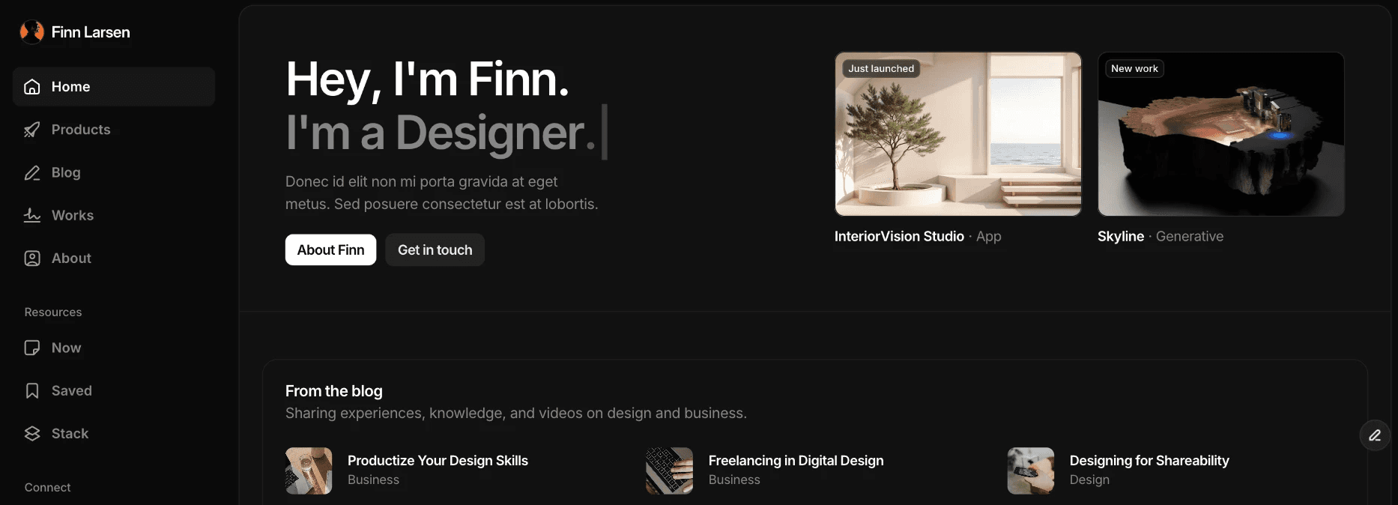Select the Now resource link
This screenshot has width=1398, height=505.
point(66,348)
